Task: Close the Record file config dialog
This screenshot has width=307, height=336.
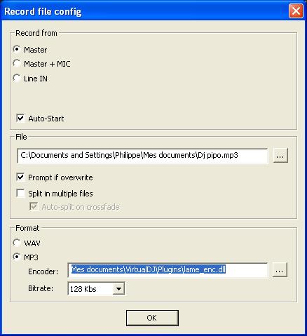Action: [296, 11]
